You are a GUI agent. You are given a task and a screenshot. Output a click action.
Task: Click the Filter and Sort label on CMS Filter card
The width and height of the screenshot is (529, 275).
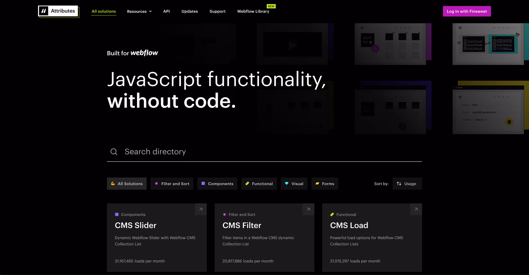242,215
